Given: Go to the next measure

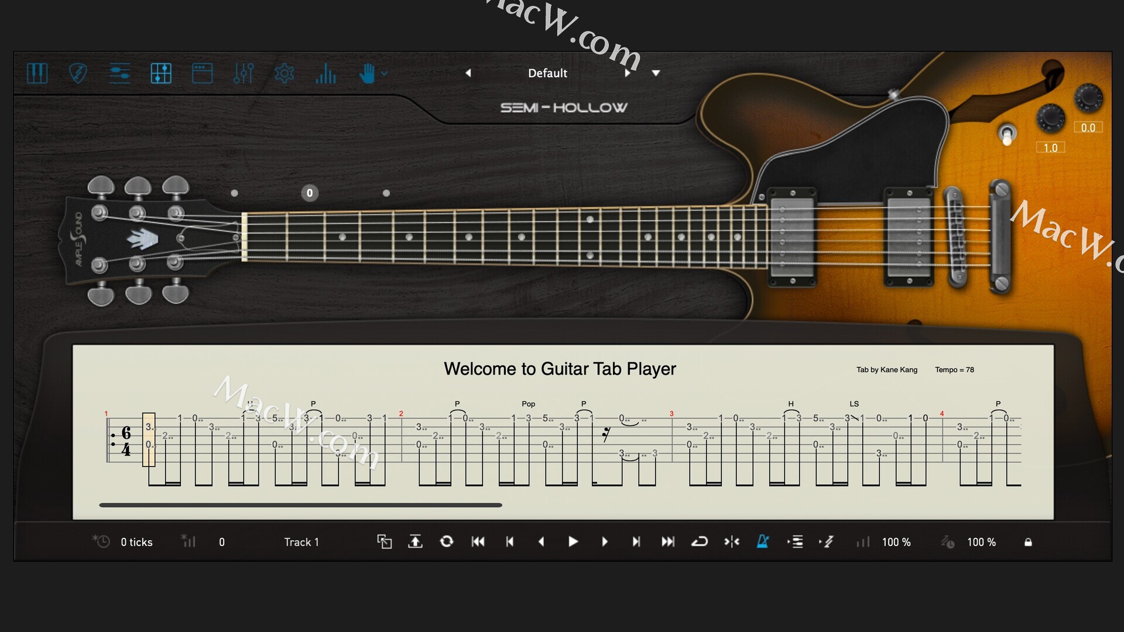Looking at the screenshot, I should click(x=636, y=542).
